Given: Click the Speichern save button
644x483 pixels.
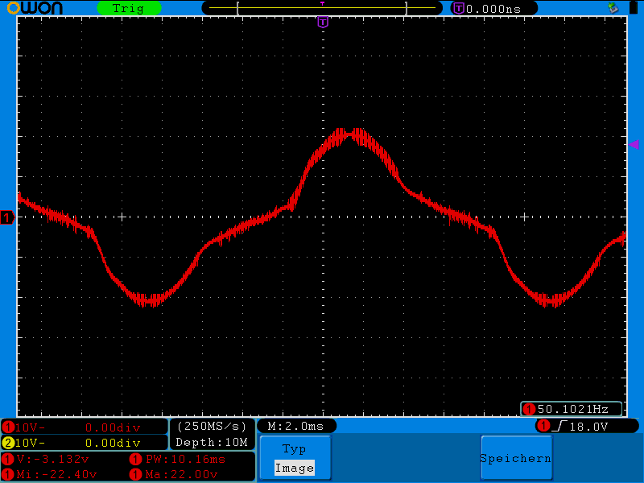Looking at the screenshot, I should tap(516, 458).
